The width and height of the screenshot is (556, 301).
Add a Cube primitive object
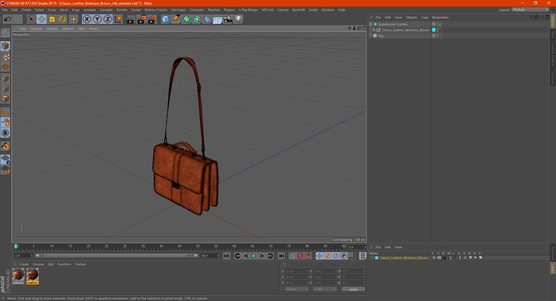coord(165,19)
